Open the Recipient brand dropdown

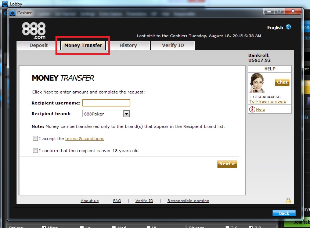coord(126,114)
